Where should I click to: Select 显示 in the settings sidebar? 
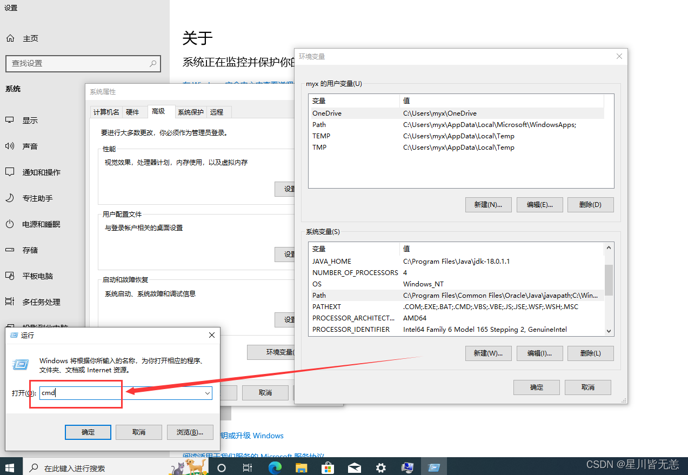30,121
